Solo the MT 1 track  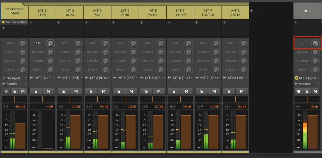click(x=36, y=91)
